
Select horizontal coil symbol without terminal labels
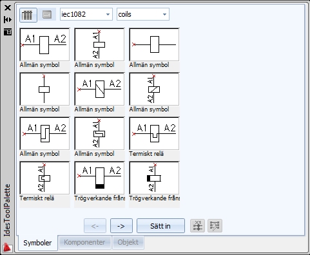pyautogui.click(x=154, y=44)
